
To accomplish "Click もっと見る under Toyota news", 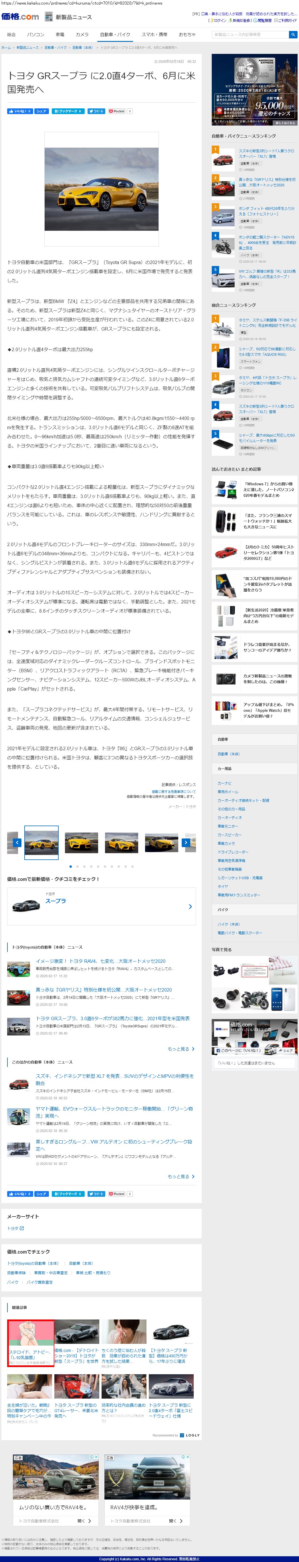I will (x=181, y=1048).
